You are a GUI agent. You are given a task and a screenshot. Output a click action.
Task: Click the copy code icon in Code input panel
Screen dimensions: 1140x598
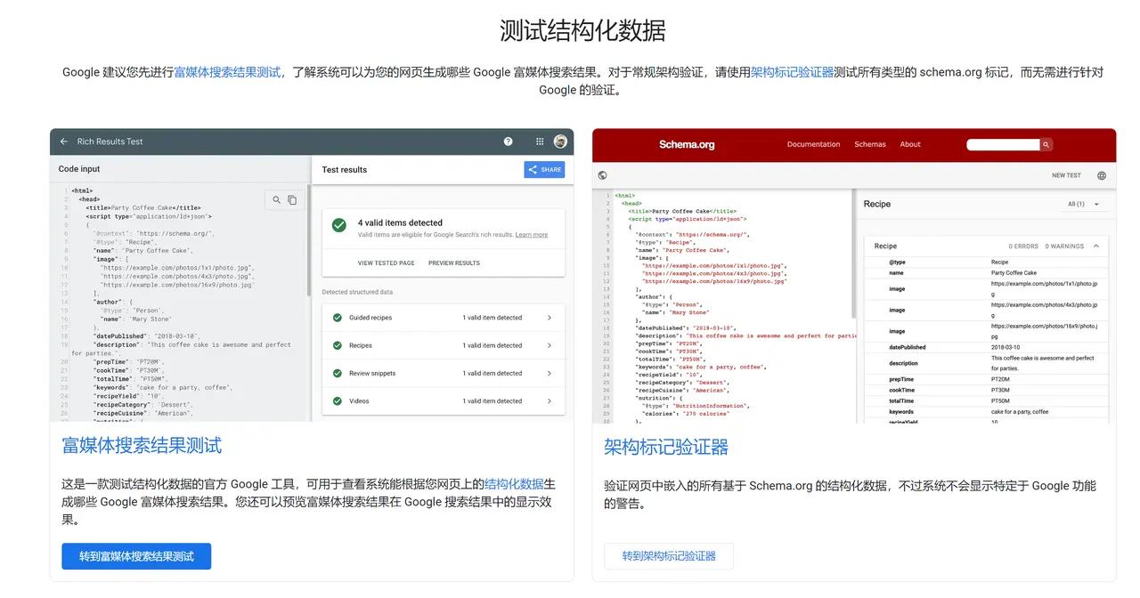coord(292,200)
